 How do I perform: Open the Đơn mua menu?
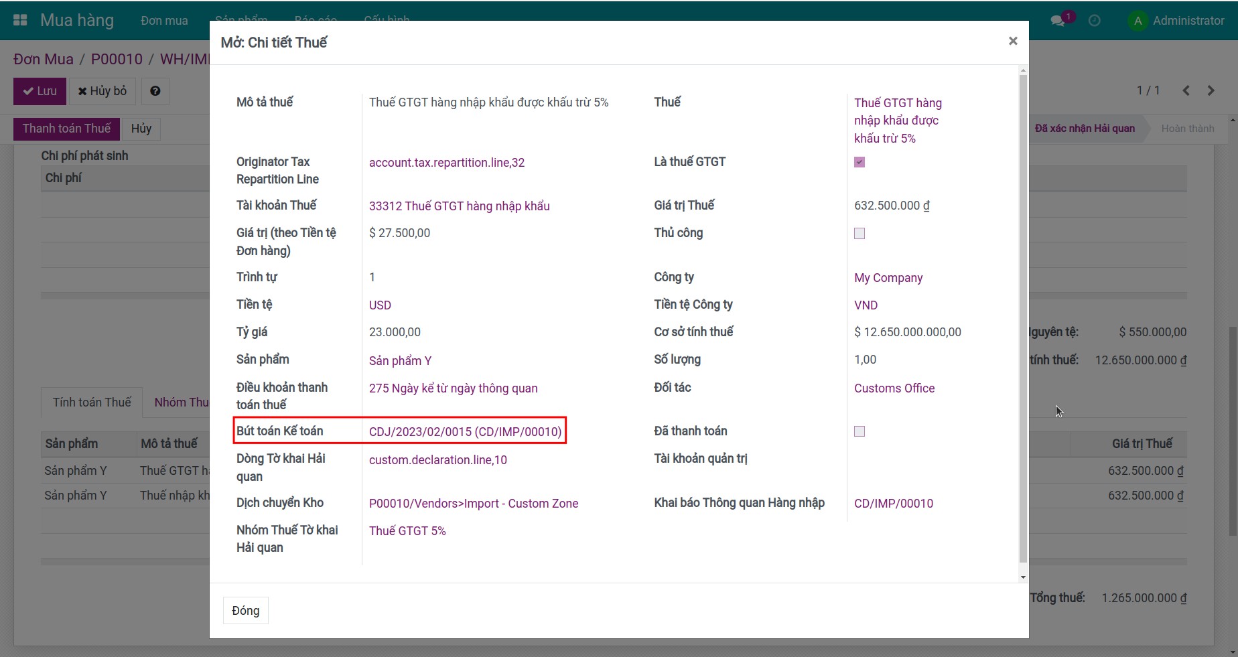pyautogui.click(x=164, y=21)
